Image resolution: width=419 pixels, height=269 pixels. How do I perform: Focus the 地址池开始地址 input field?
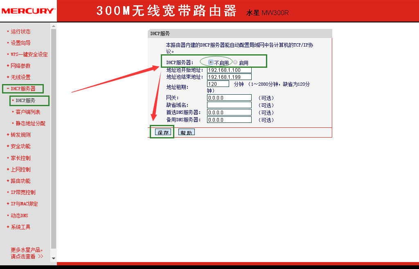tap(229, 70)
